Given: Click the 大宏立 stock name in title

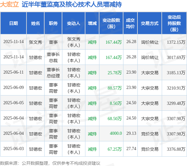Looking at the screenshot, I should point(9,4).
